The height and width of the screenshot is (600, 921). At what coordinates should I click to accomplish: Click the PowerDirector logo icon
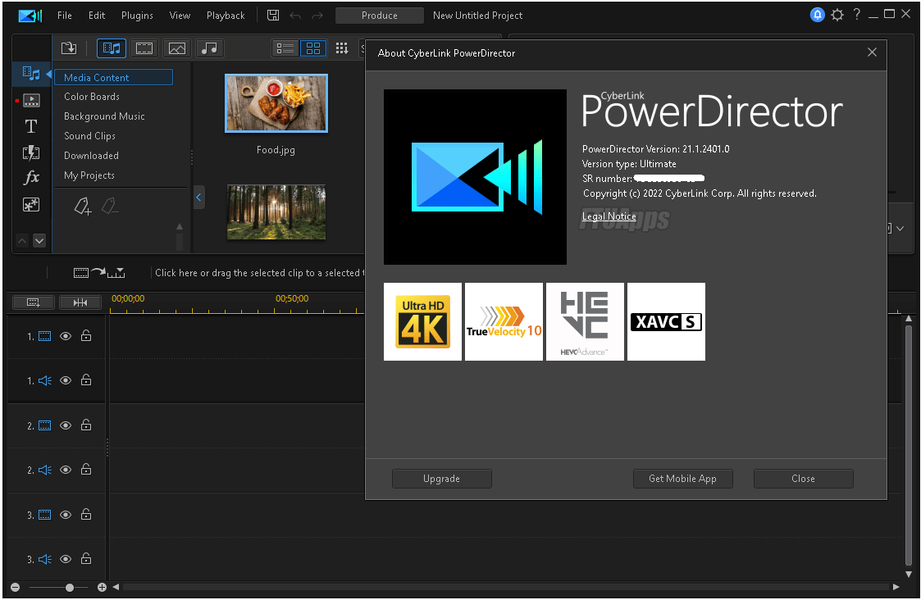(30, 16)
